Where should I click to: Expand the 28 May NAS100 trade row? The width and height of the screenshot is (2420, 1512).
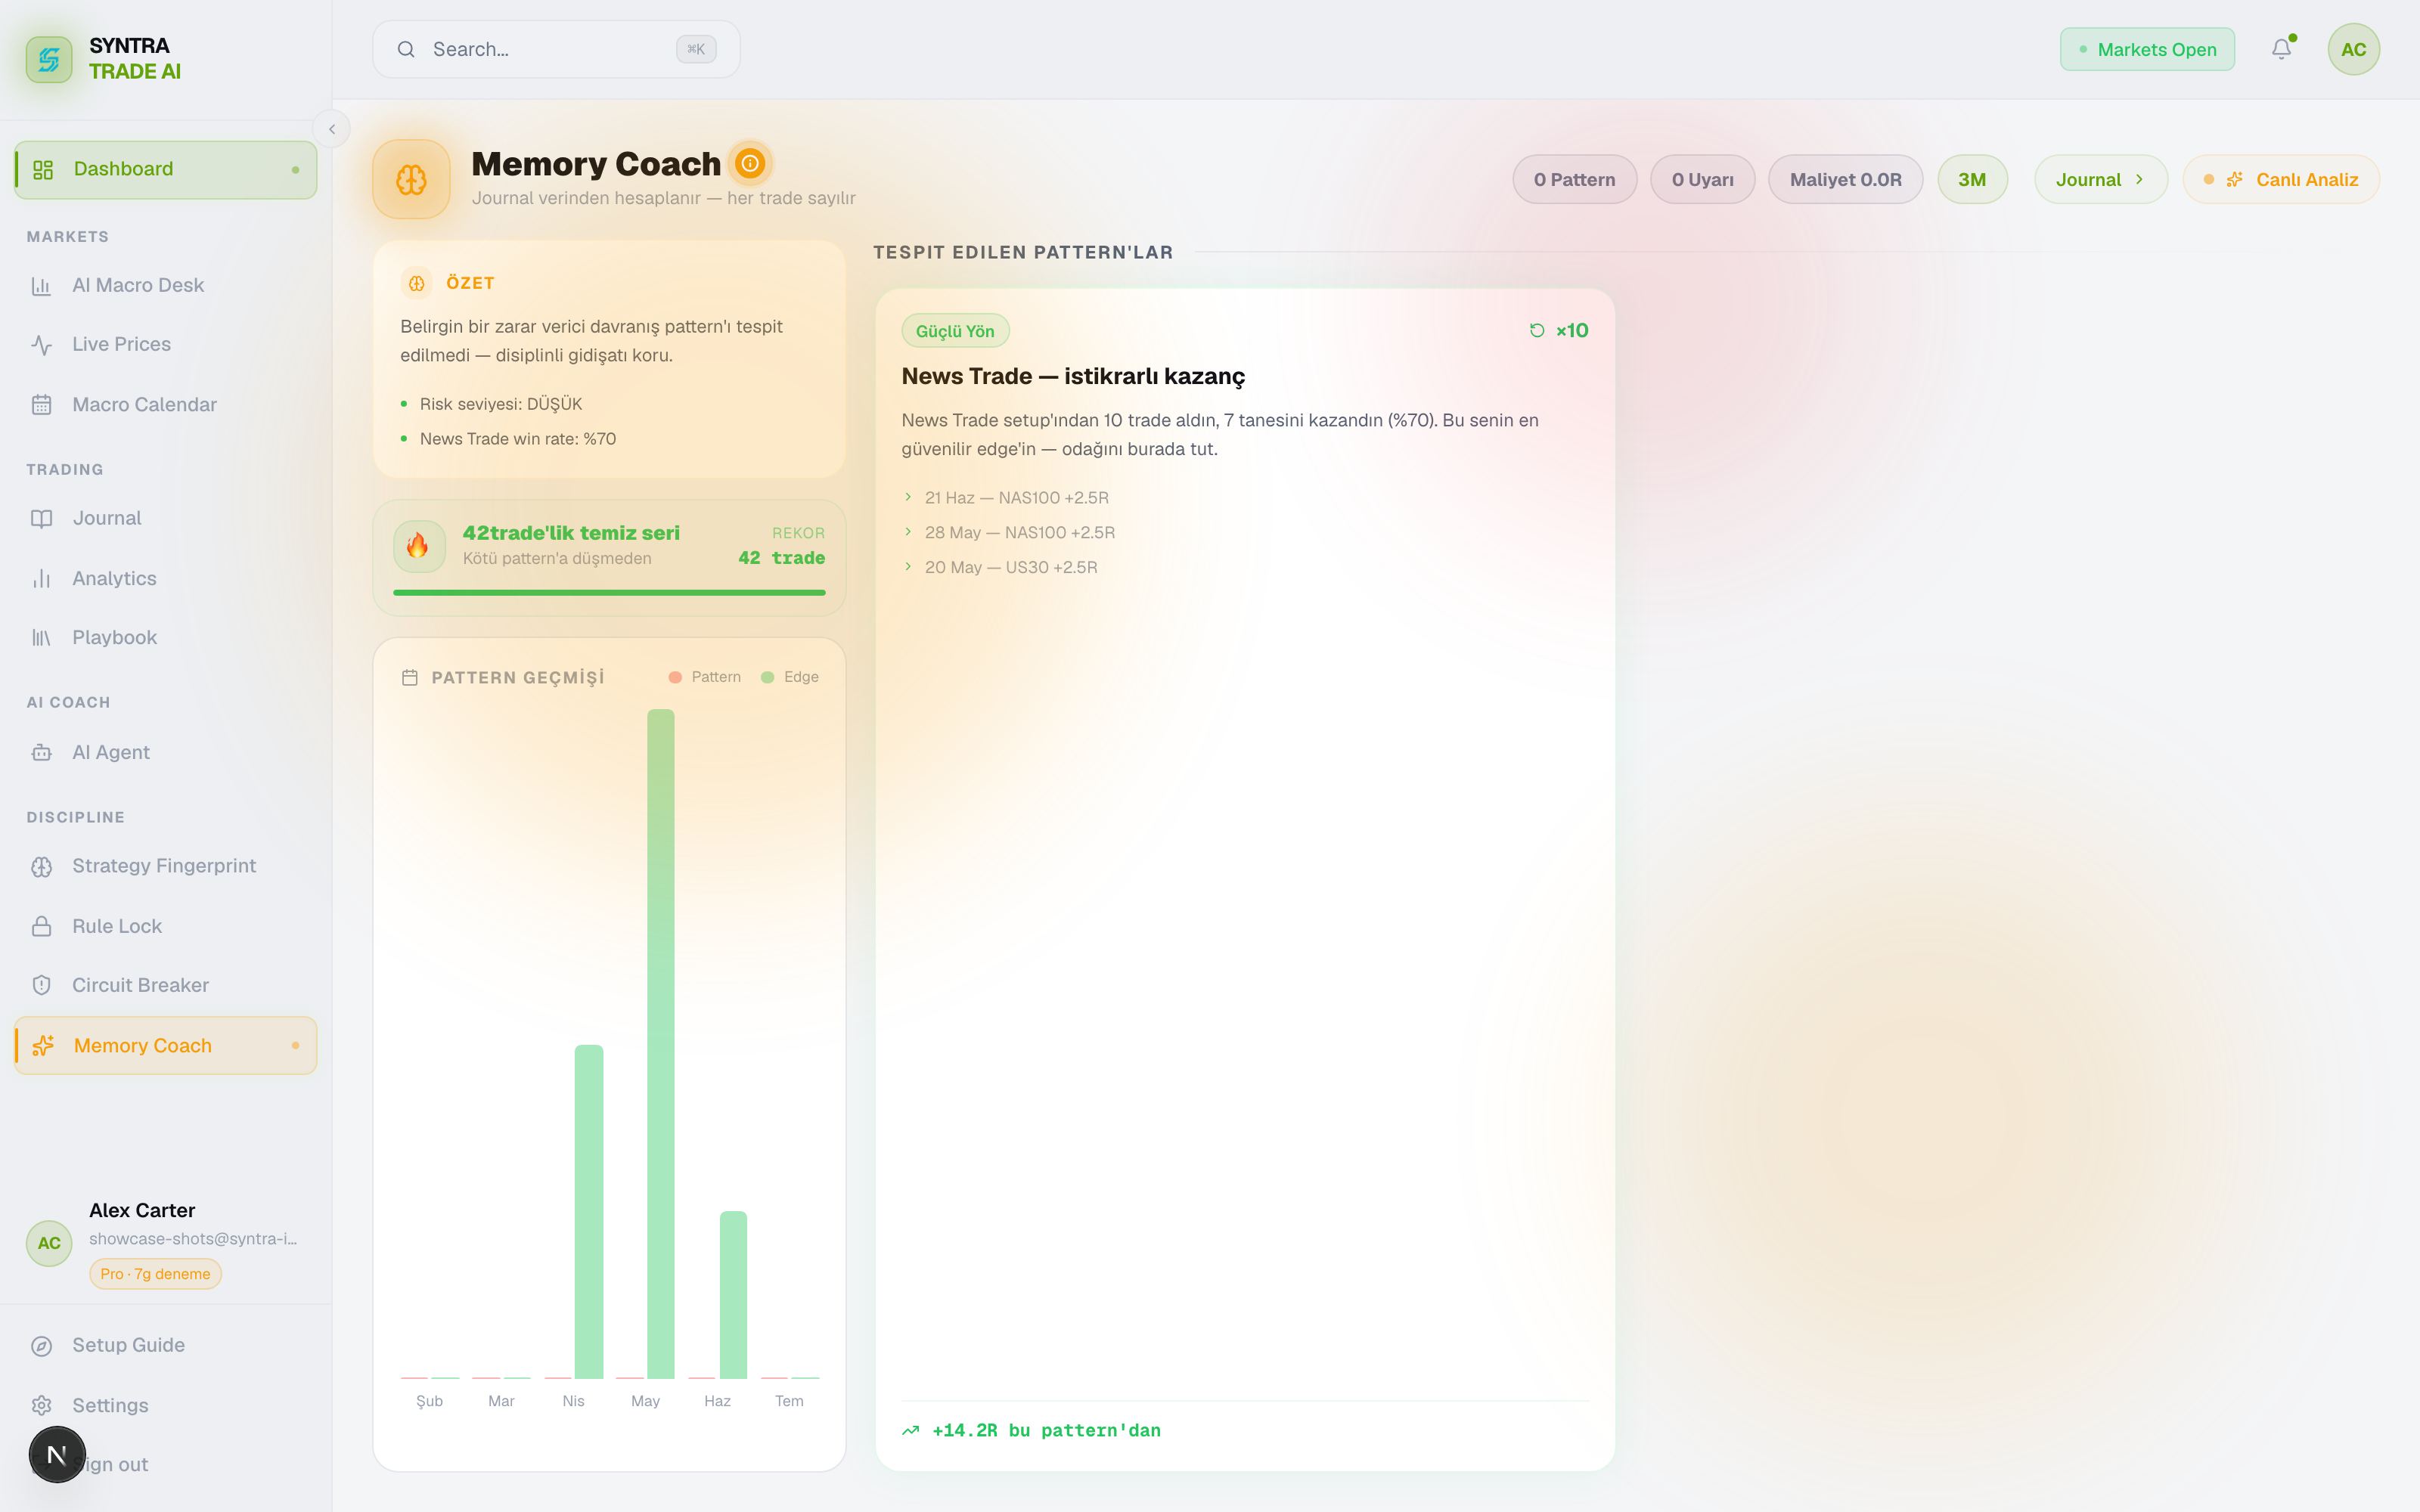point(1009,532)
